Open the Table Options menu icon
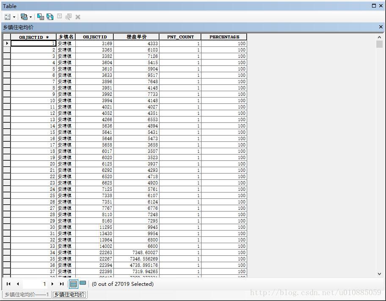Screen dimensions: 386x301 (x=8, y=17)
